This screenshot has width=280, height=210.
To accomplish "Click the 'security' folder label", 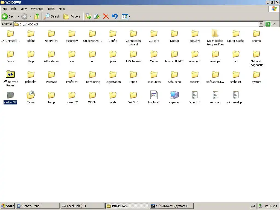I will coord(195,82).
